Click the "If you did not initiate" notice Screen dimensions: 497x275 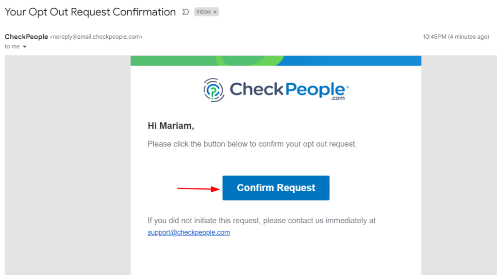(x=262, y=221)
